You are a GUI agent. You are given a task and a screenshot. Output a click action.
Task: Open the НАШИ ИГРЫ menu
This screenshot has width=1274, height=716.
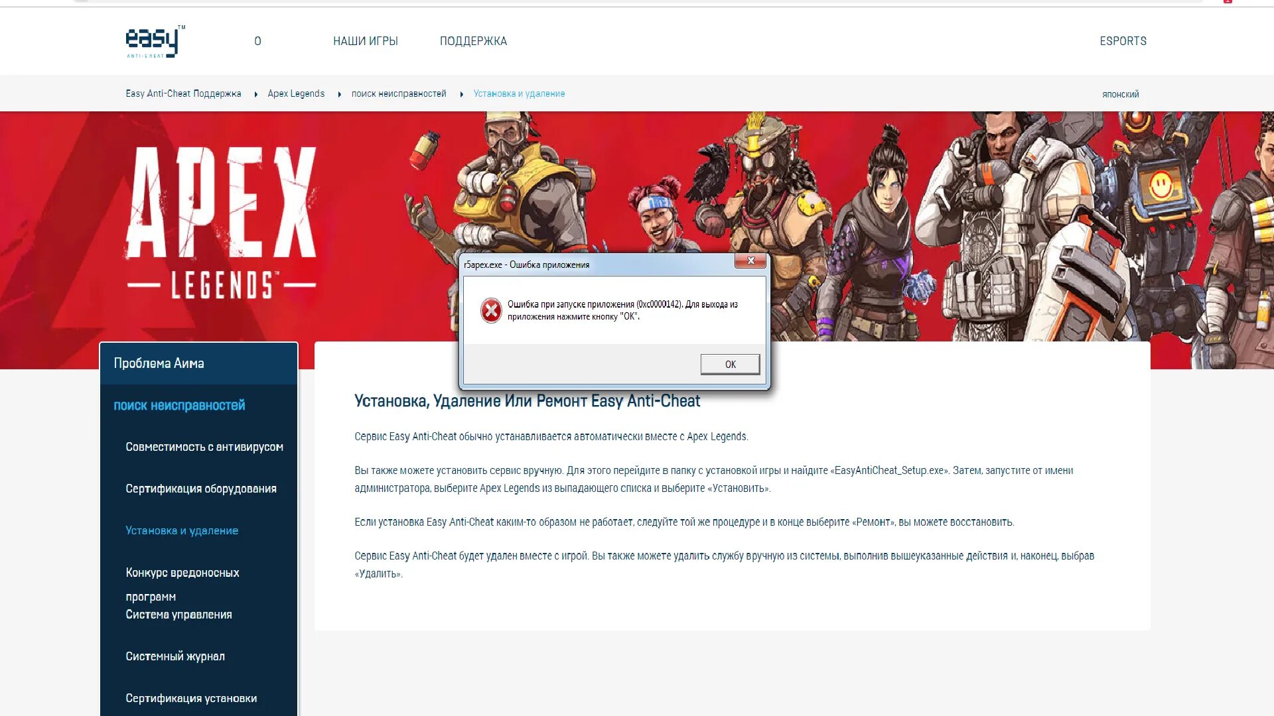click(x=365, y=41)
